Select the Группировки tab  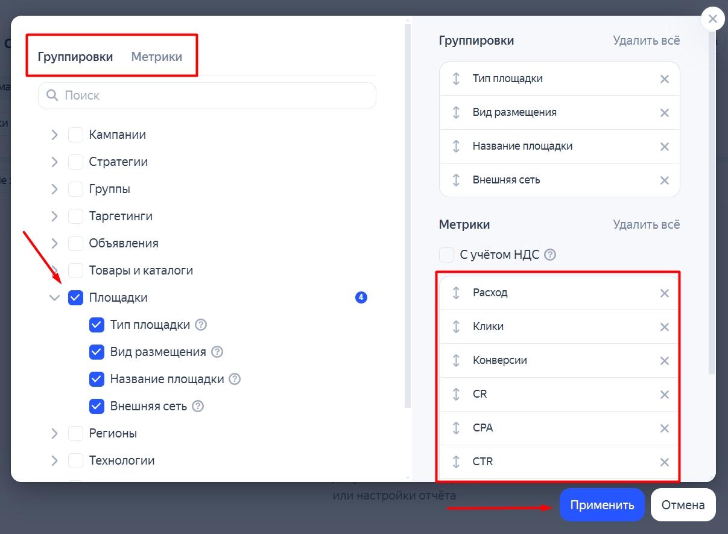[x=75, y=57]
